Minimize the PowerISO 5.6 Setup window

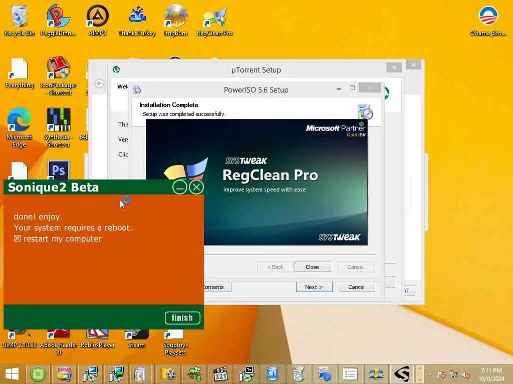[339, 88]
